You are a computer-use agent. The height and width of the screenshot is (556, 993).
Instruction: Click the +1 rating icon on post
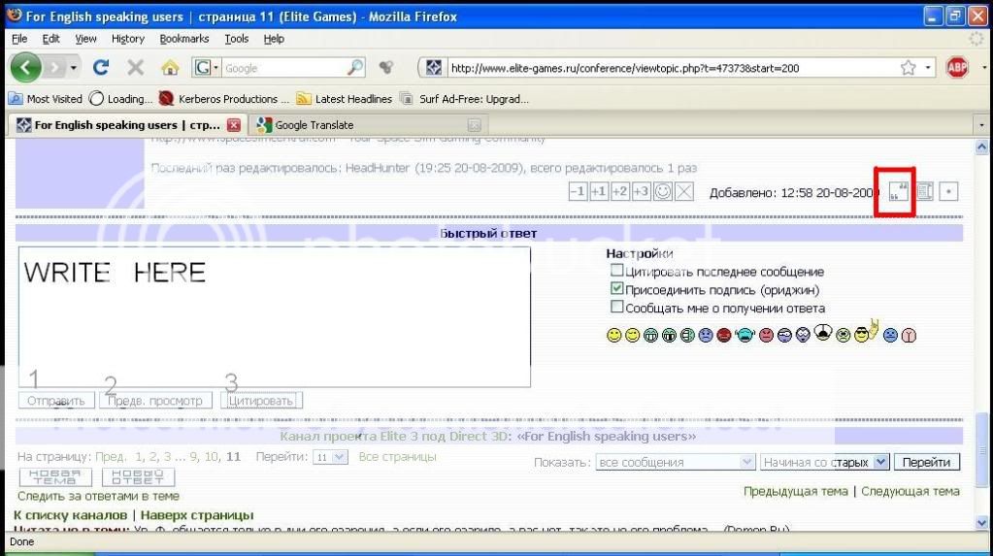[x=599, y=192]
